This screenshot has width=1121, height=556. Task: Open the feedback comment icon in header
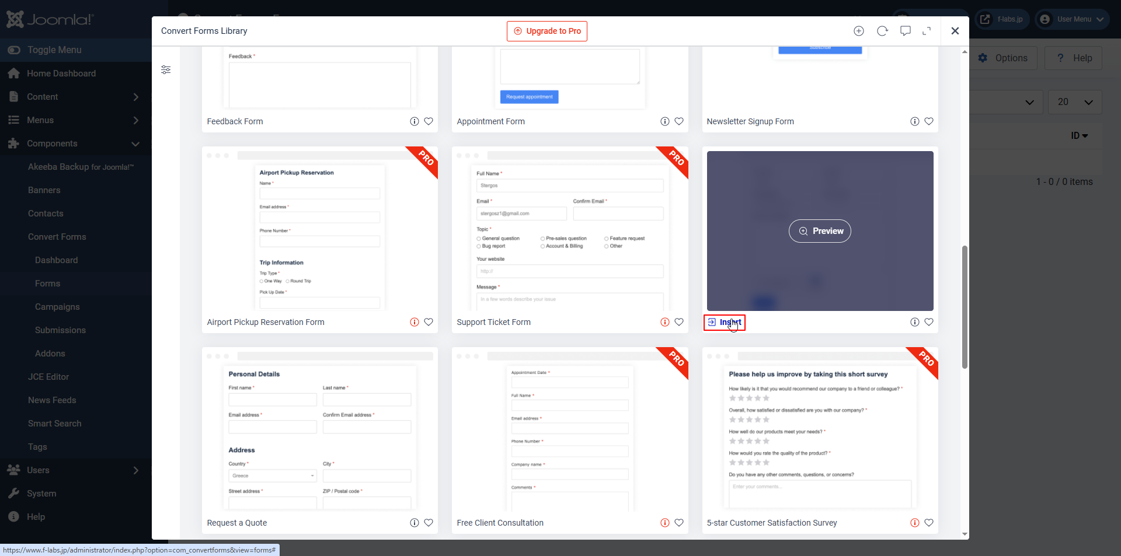click(905, 31)
